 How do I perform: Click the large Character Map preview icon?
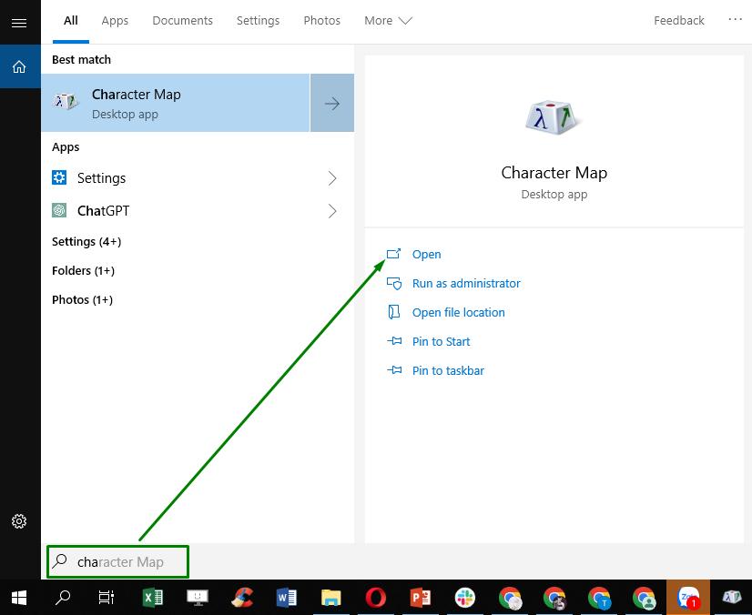pyautogui.click(x=554, y=117)
